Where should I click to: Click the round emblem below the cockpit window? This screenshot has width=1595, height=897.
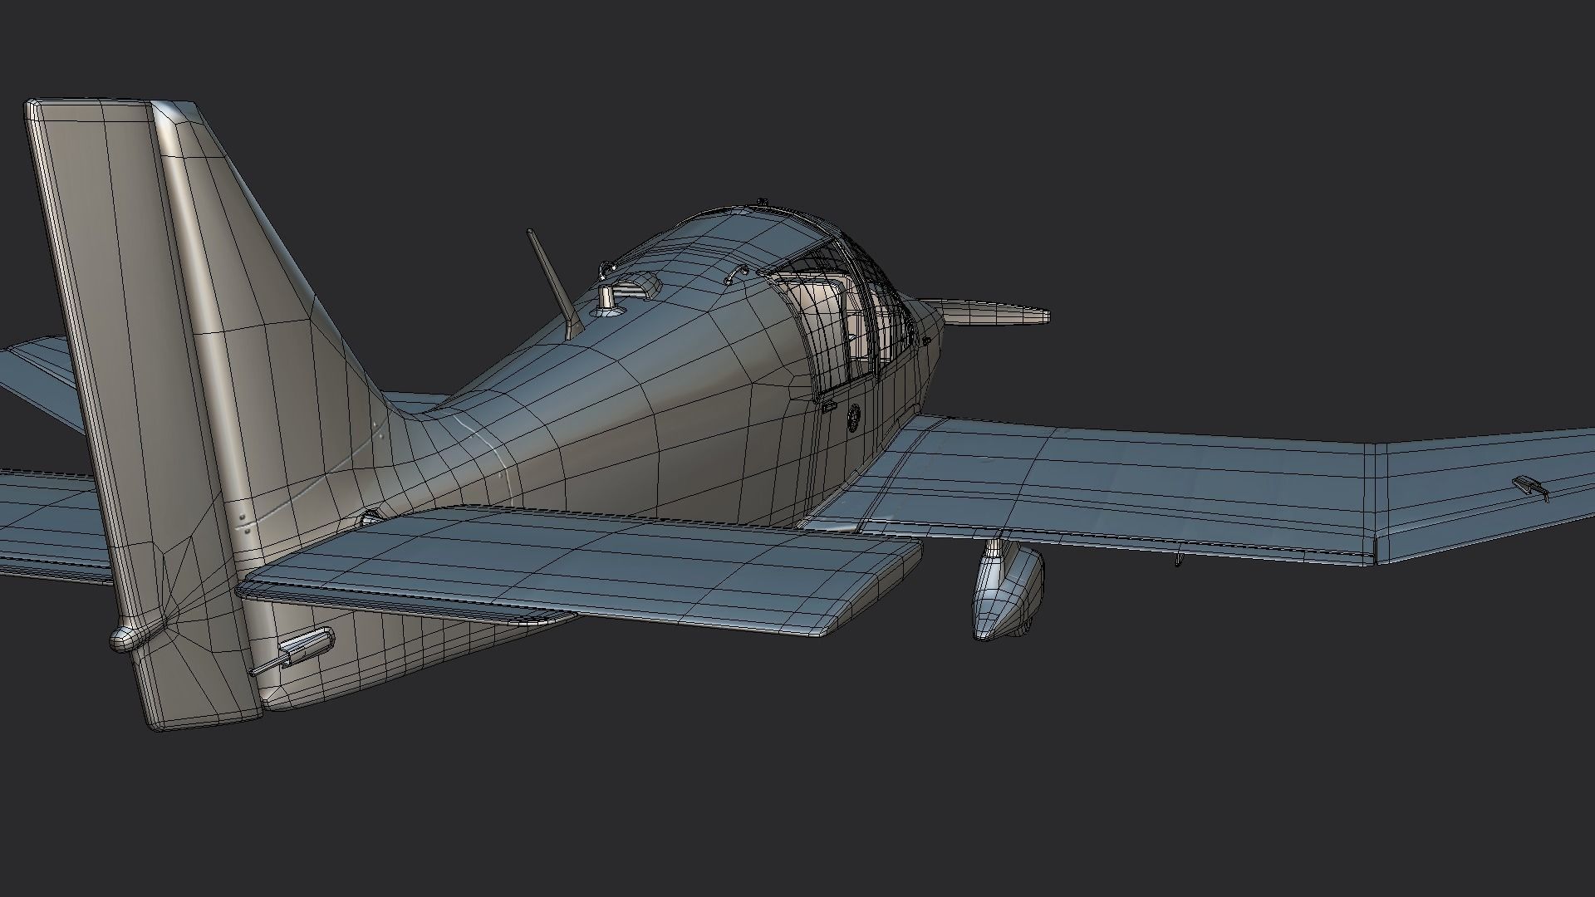(854, 417)
